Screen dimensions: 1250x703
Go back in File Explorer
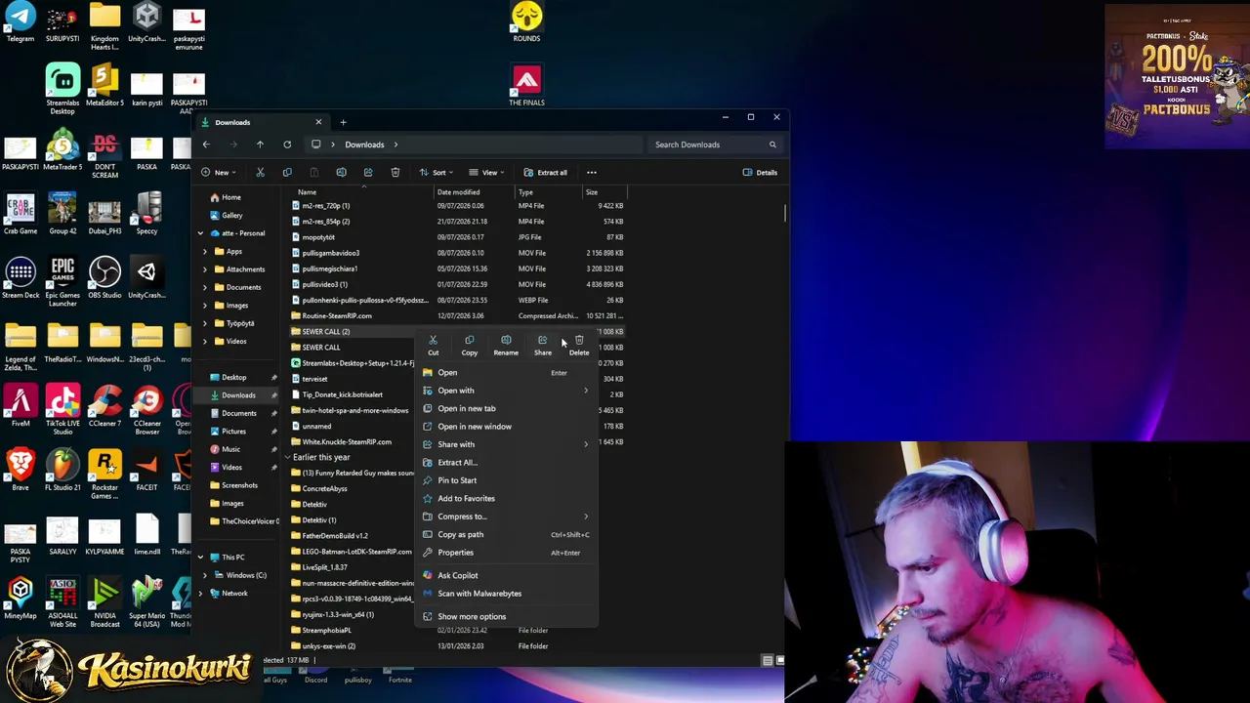[206, 145]
